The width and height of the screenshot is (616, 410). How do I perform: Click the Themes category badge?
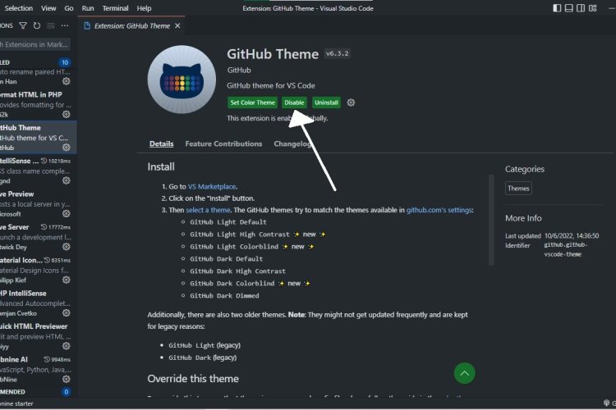click(518, 189)
